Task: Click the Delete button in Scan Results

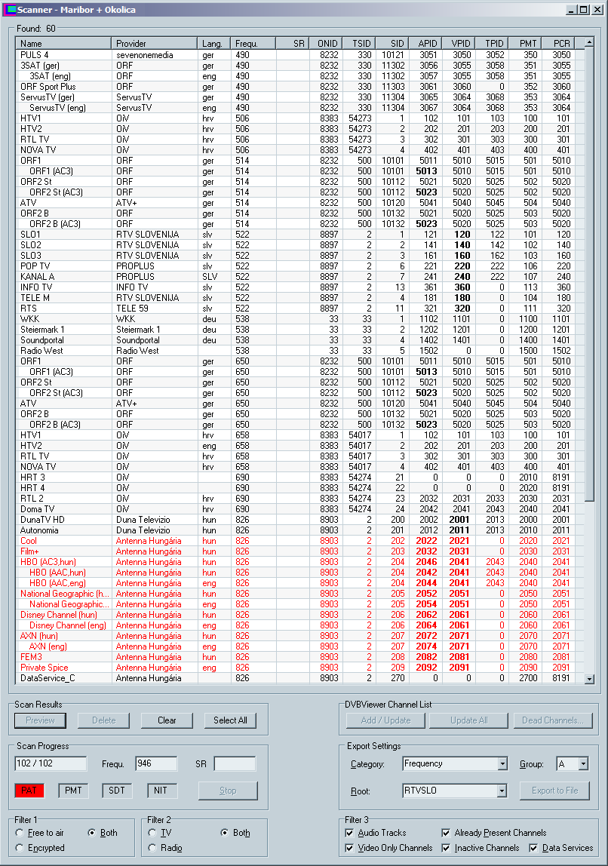Action: 104,720
